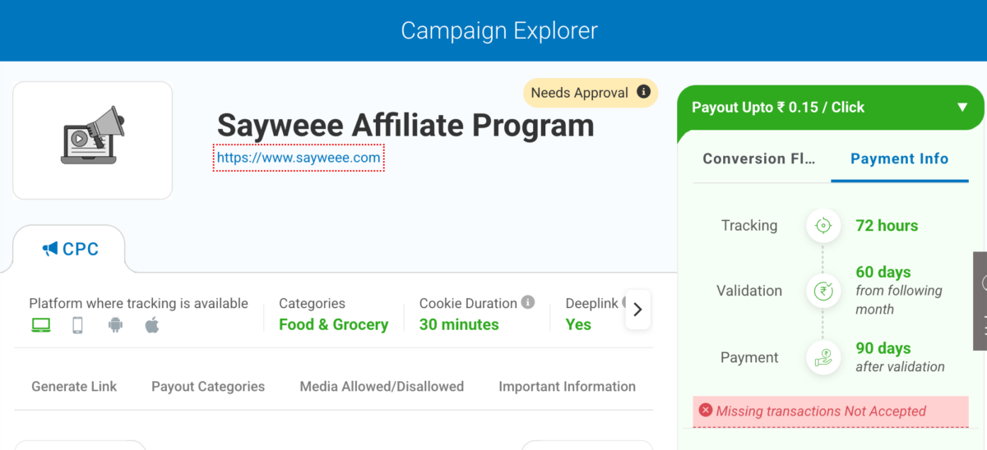The width and height of the screenshot is (987, 450).
Task: Click the Tracking target icon
Action: pyautogui.click(x=823, y=225)
